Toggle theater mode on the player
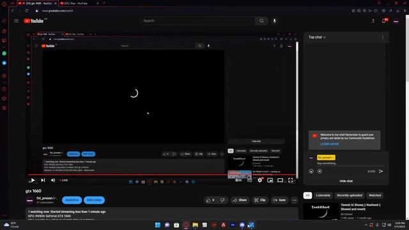409x230 pixels. coord(280,180)
